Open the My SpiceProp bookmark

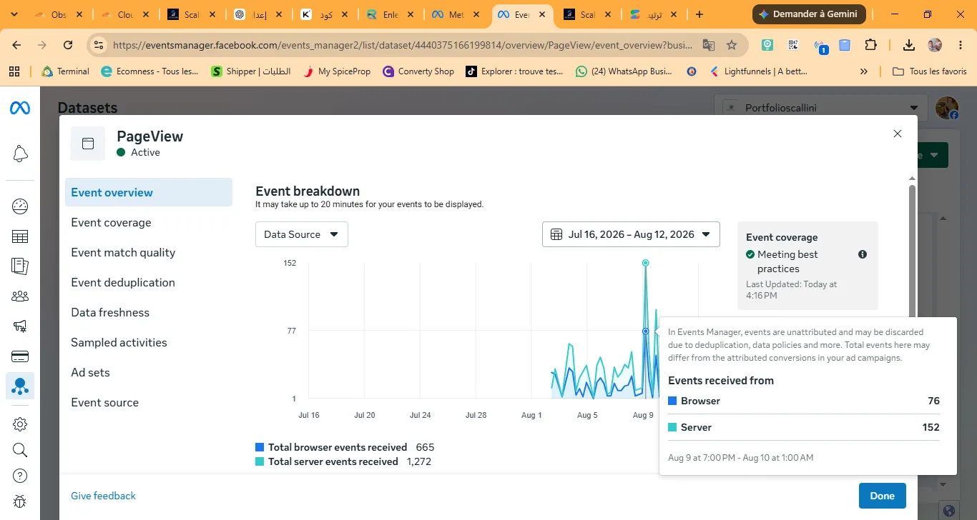point(336,71)
